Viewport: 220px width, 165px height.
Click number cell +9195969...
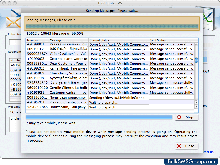pos(37,73)
